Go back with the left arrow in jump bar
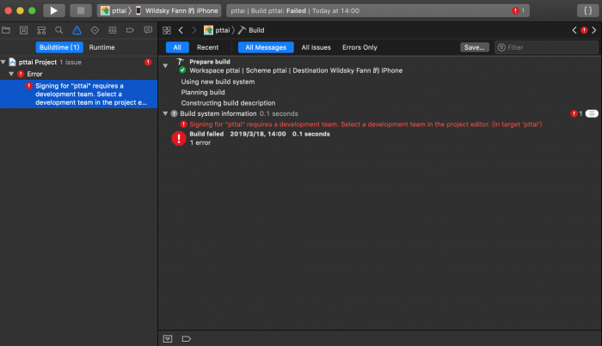Screen dimensions: 602x346 (181, 30)
